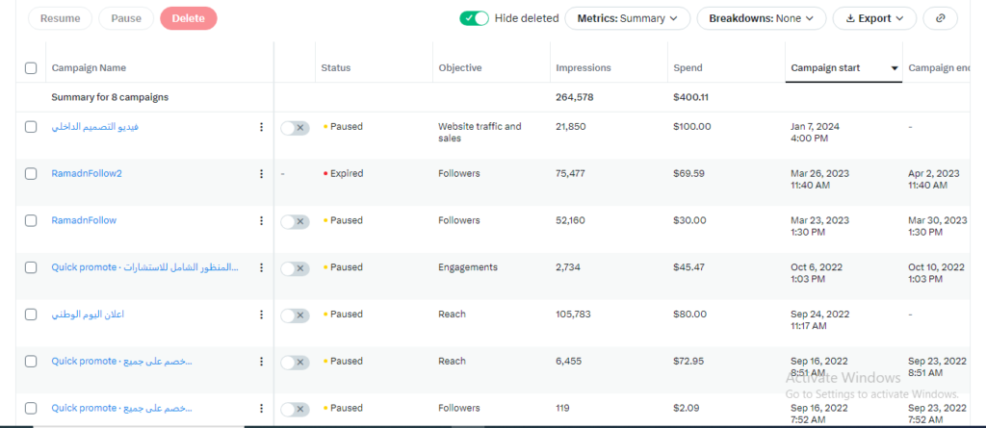
Task: Open three-dot menu for RamadnFollow2 campaign
Action: click(261, 174)
